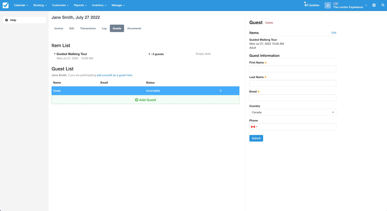Click the Status column header
Screen dimensions: 387x211
pyautogui.click(x=150, y=83)
